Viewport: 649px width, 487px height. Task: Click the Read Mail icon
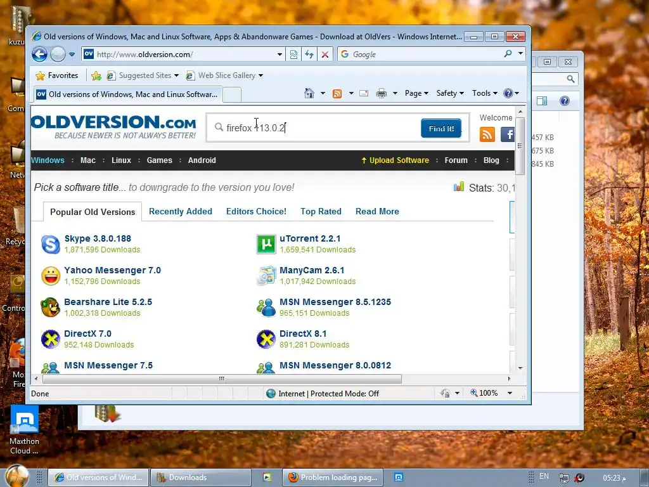click(364, 93)
